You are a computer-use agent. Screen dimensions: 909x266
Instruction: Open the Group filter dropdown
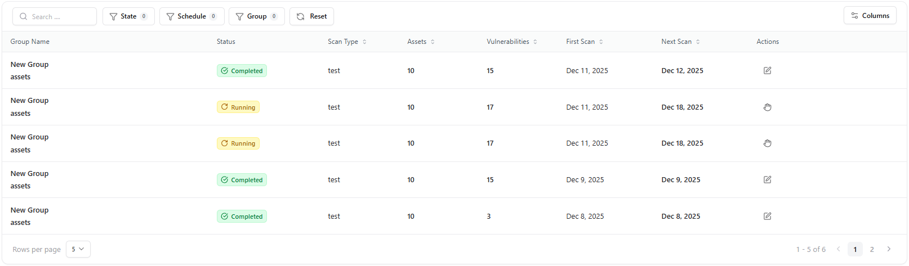256,16
